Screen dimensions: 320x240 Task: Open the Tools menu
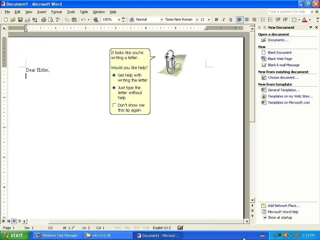71,12
